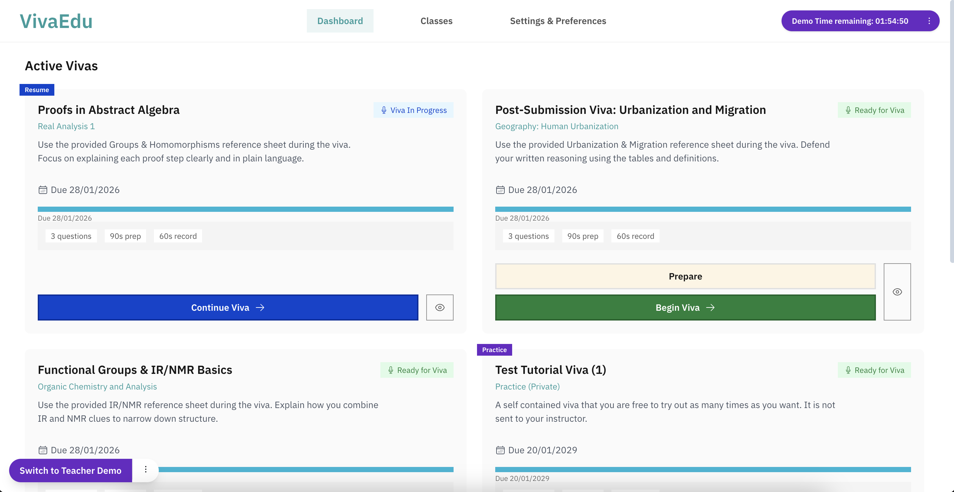Click the calendar icon on the Test Tutorial card
The height and width of the screenshot is (492, 954).
pyautogui.click(x=500, y=450)
